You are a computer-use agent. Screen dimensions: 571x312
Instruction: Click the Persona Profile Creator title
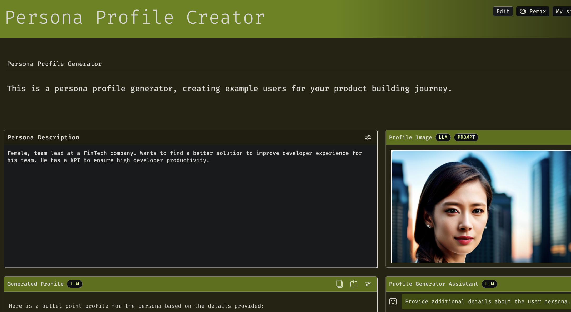(x=135, y=18)
